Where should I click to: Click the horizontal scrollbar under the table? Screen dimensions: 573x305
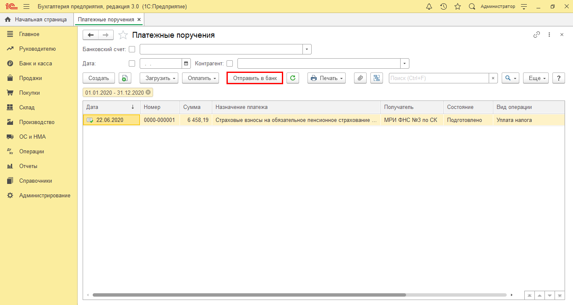pos(249,295)
